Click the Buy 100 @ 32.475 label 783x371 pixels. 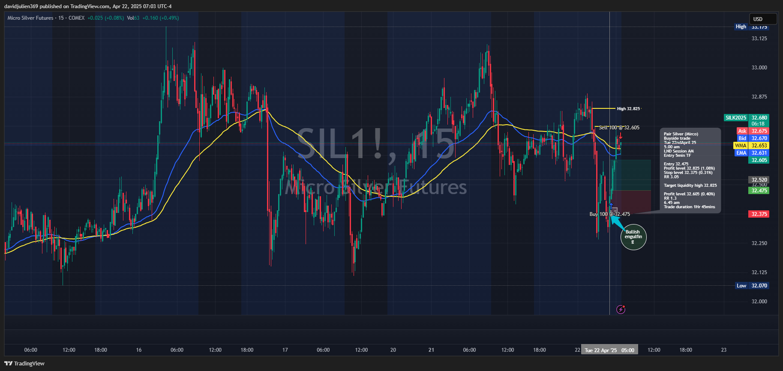[x=609, y=214]
